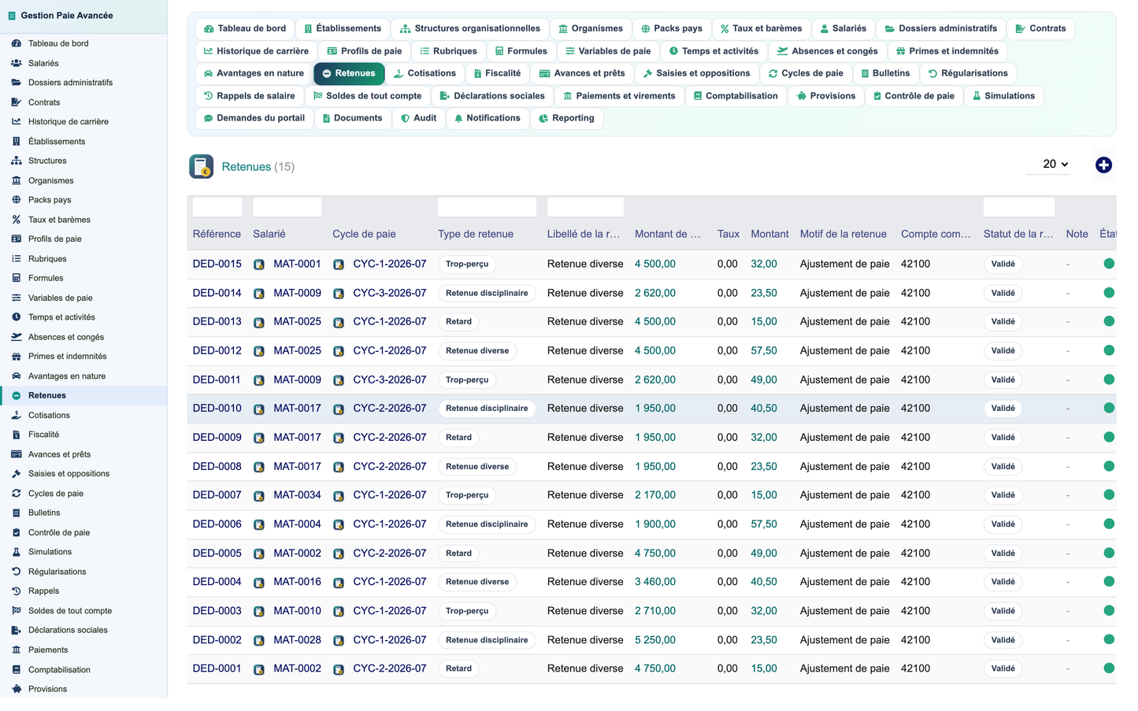This screenshot has height=711, width=1138.
Task: Open the Fiscalité tab
Action: tap(497, 73)
